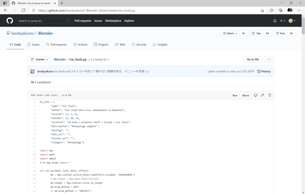305x194 pixels.
Task: Click the watcher count 18
Action: (243, 33)
